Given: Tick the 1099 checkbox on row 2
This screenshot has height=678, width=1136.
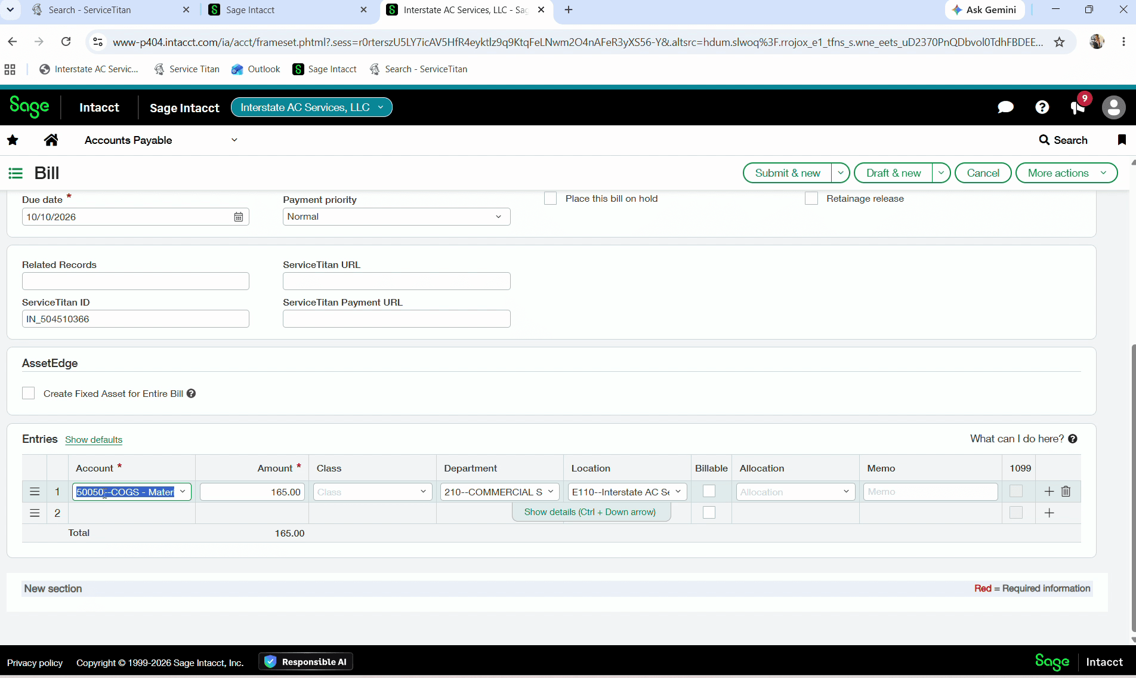Looking at the screenshot, I should click(1016, 513).
